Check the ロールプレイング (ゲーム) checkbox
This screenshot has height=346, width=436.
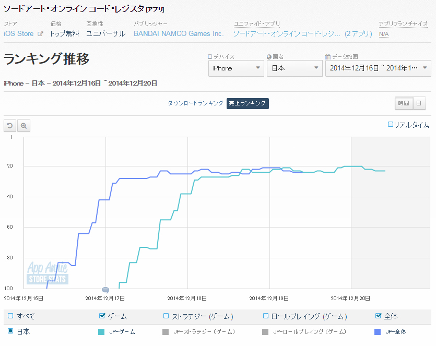tap(266, 316)
